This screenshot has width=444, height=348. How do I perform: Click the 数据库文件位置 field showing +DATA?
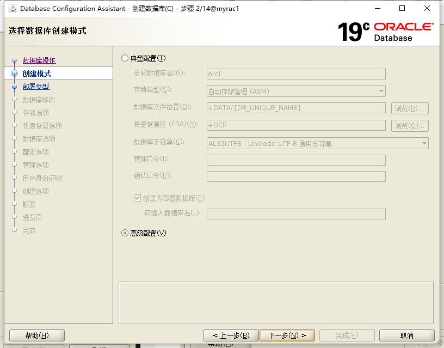pyautogui.click(x=296, y=108)
